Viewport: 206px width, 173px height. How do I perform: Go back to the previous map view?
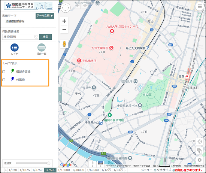point(78,6)
